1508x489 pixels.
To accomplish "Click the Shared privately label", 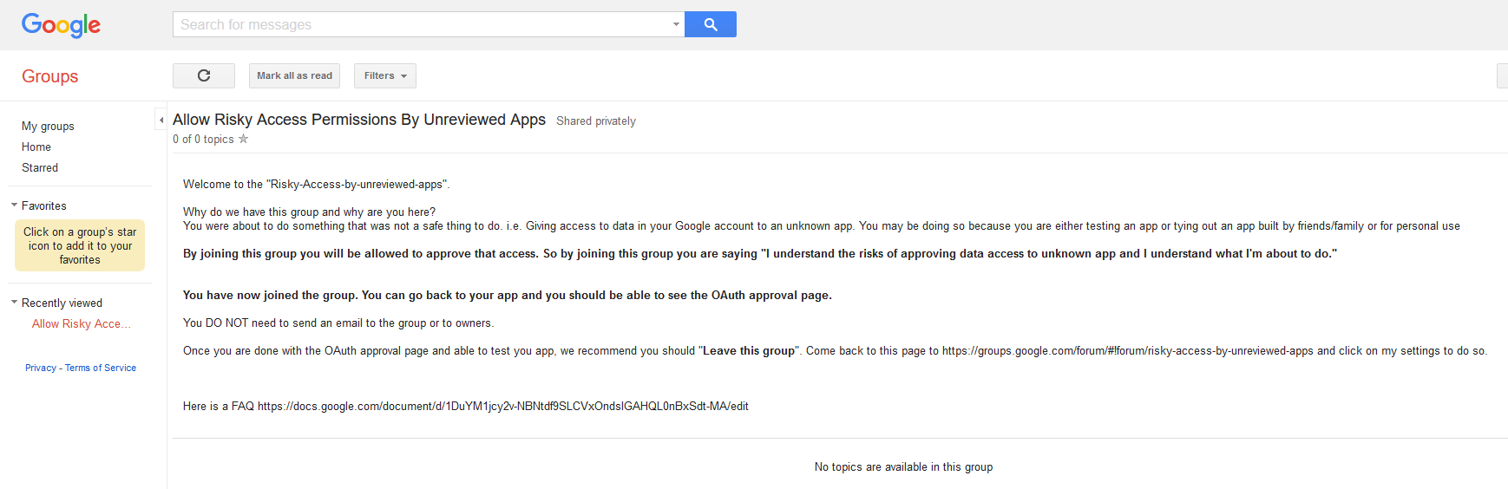I will tap(596, 121).
